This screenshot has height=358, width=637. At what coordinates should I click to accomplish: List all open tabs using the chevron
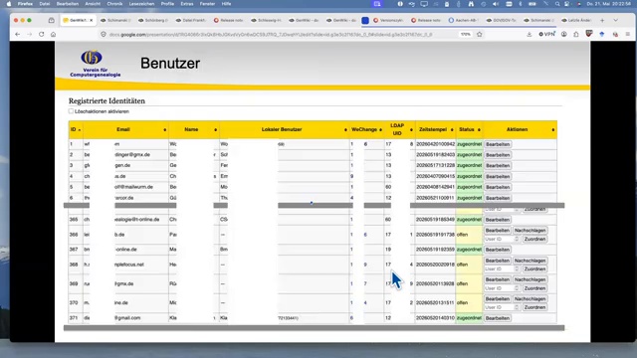pyautogui.click(x=616, y=20)
